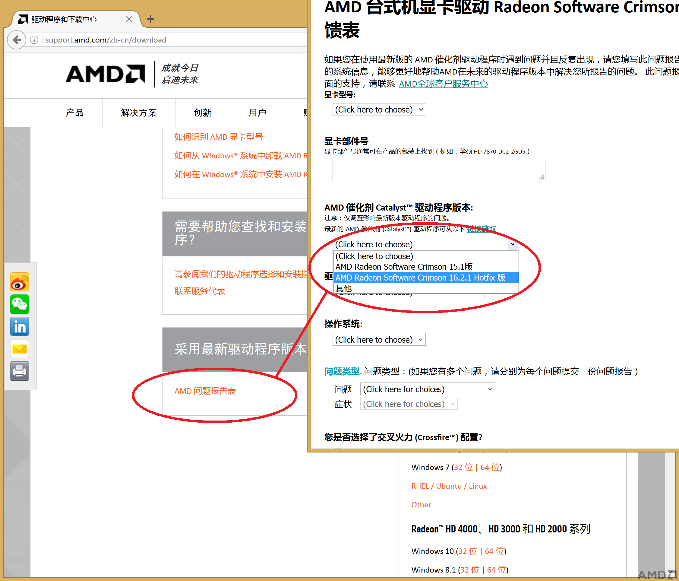Screen dimensions: 679x581
Task: View site information icon in address bar
Action: (x=34, y=40)
